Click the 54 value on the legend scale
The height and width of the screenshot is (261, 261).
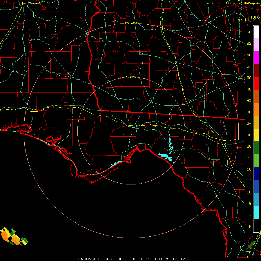[x=249, y=66]
